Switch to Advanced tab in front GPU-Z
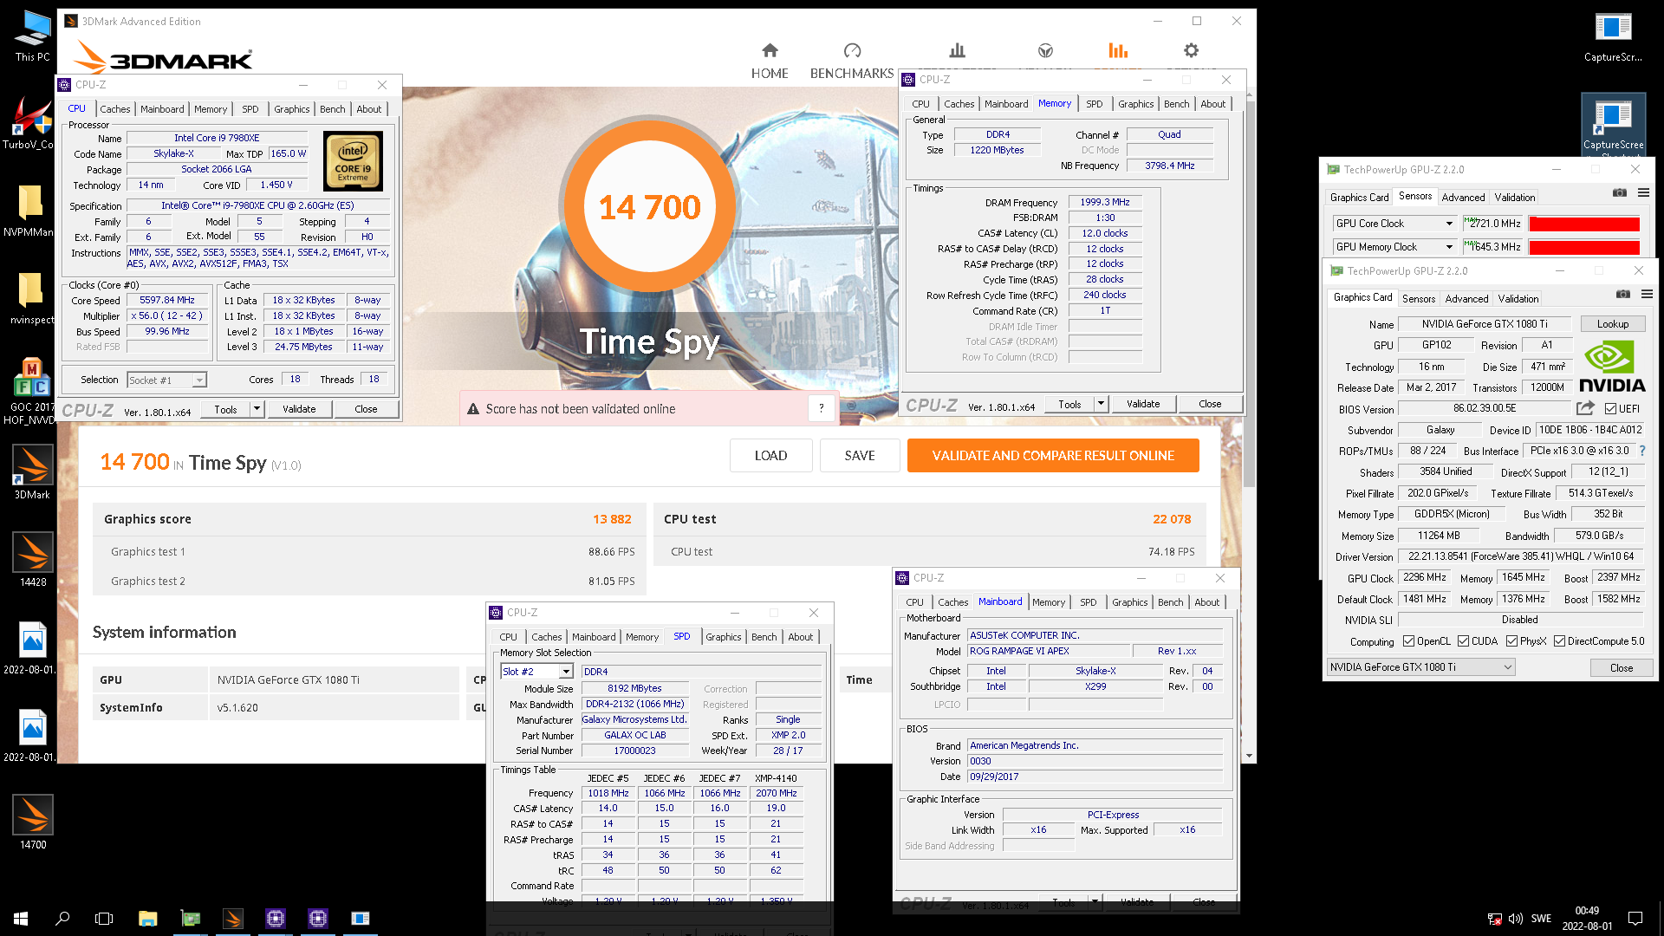This screenshot has width=1664, height=936. point(1466,299)
